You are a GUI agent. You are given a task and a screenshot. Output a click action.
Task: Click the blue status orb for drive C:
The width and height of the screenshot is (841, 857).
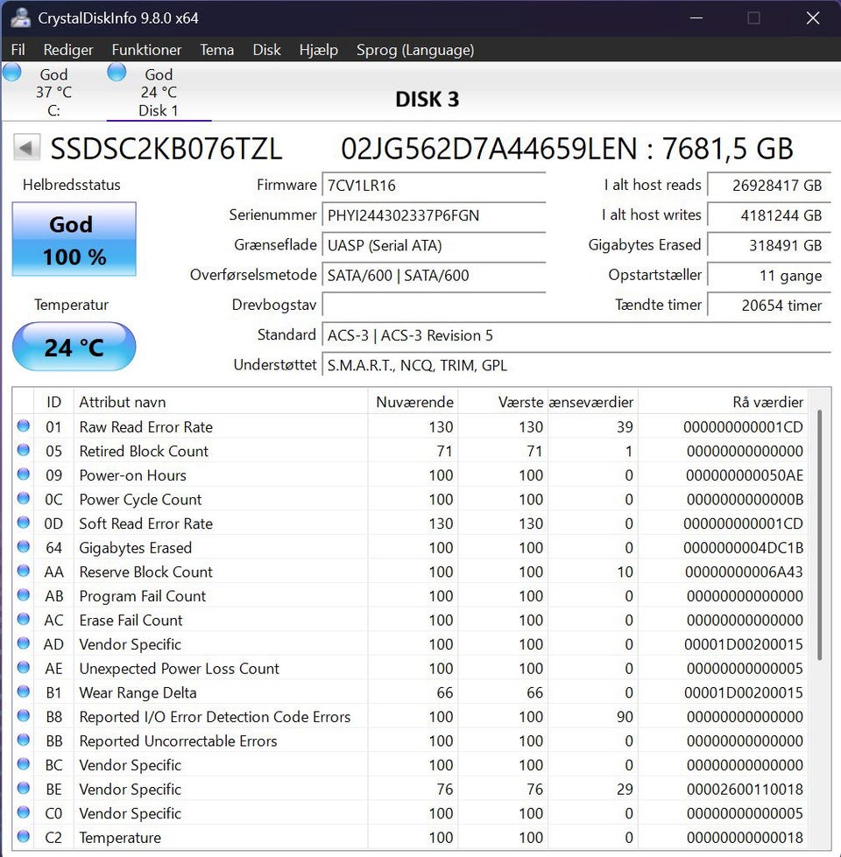pyautogui.click(x=12, y=73)
